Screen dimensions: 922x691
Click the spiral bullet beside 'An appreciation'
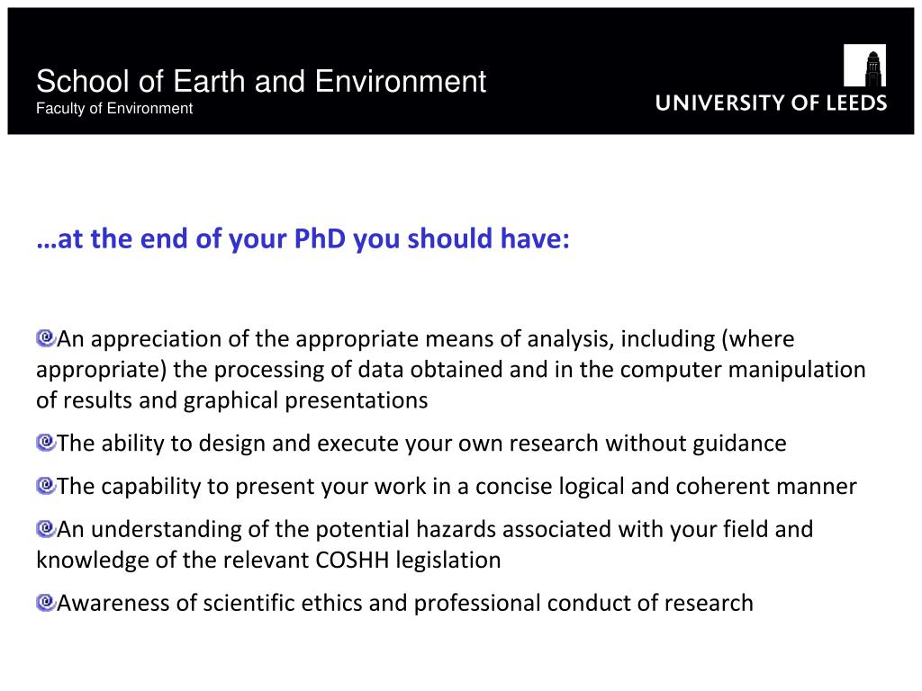[x=46, y=338]
